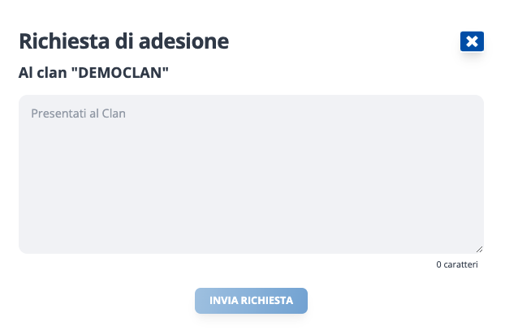Click the "0 caratteri" character counter
The width and height of the screenshot is (505, 330).
click(457, 264)
